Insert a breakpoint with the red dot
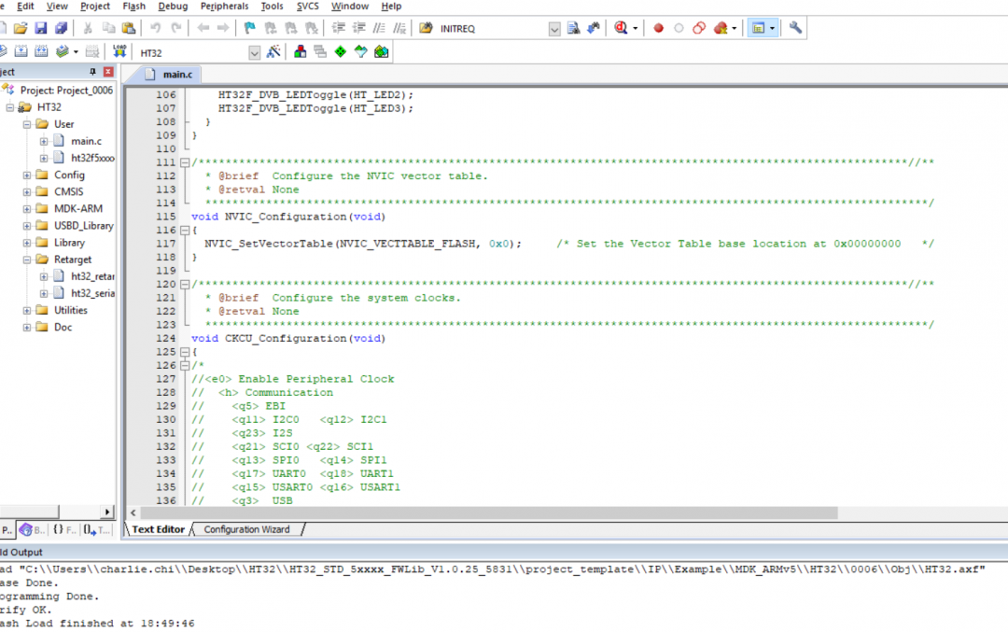 pos(658,28)
